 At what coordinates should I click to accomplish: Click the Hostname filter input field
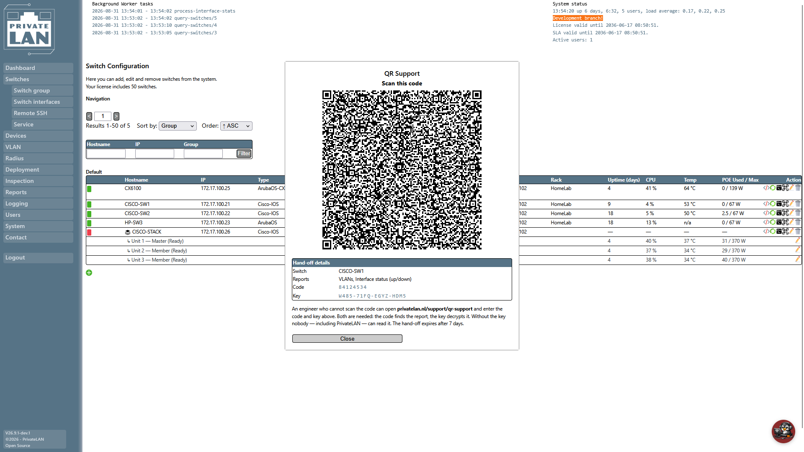pyautogui.click(x=106, y=154)
